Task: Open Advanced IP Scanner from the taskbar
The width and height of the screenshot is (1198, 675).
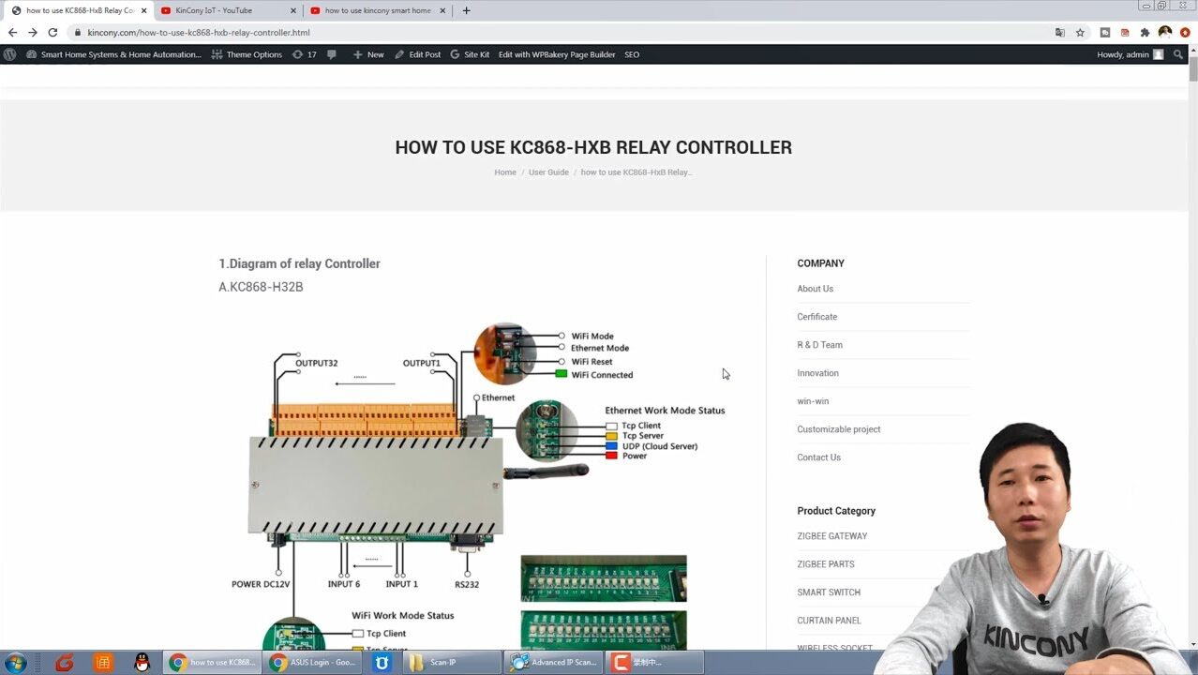Action: 554,663
